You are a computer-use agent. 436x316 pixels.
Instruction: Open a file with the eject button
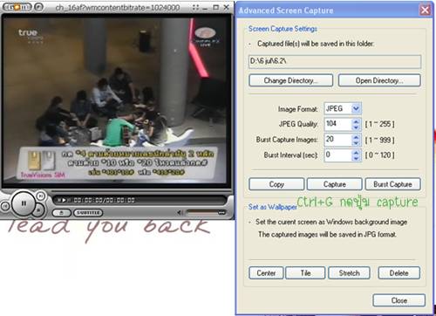(61, 213)
